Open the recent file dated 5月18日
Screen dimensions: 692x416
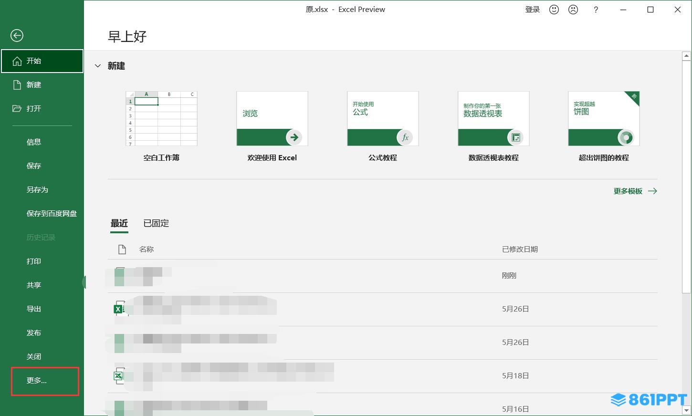[383, 376]
